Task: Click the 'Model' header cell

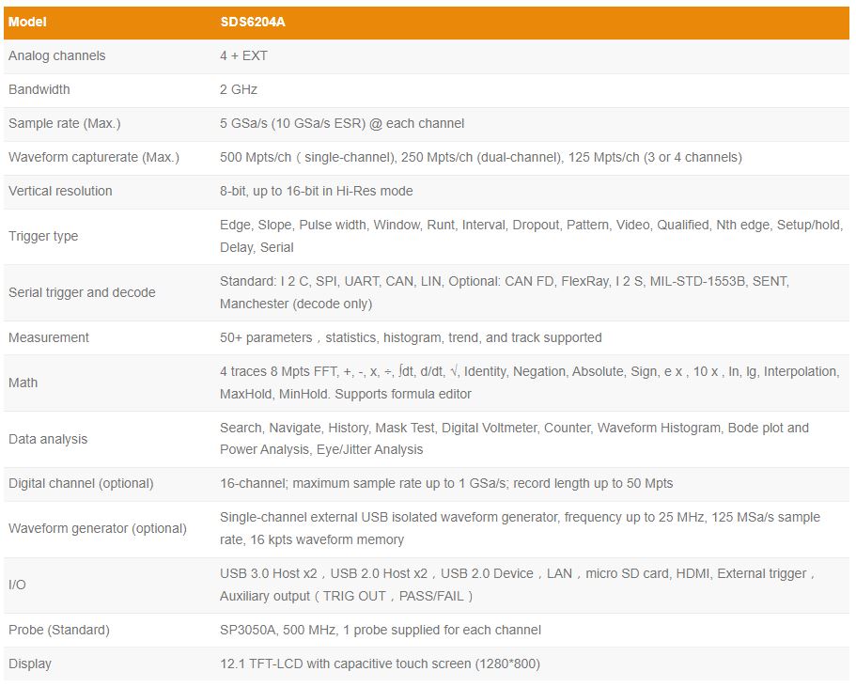Action: point(27,23)
